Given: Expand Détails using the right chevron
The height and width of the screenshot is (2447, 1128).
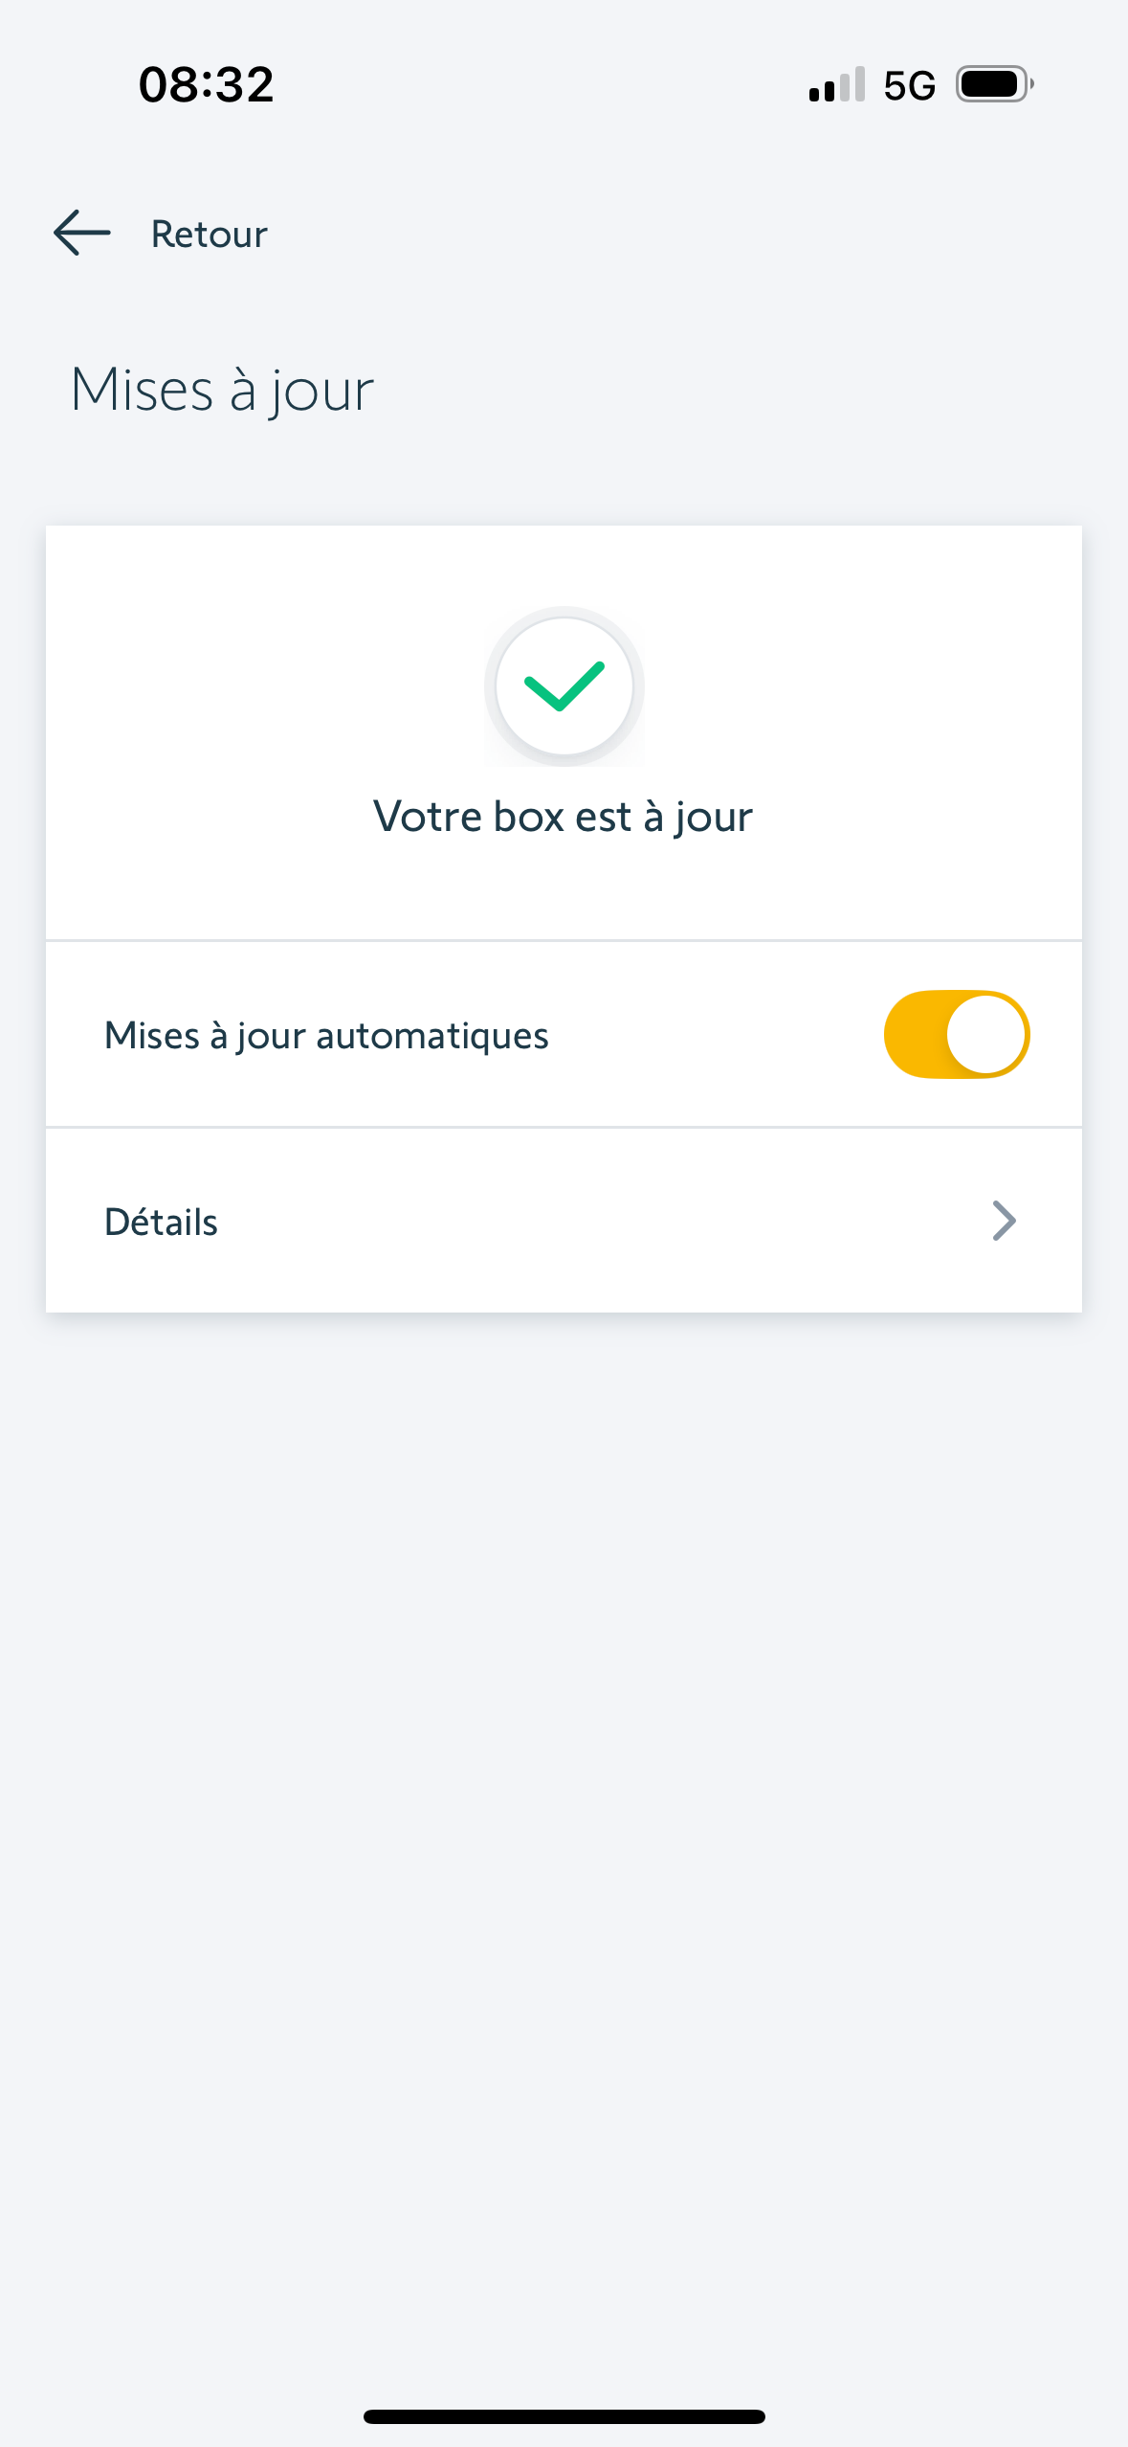Looking at the screenshot, I should click(1004, 1221).
